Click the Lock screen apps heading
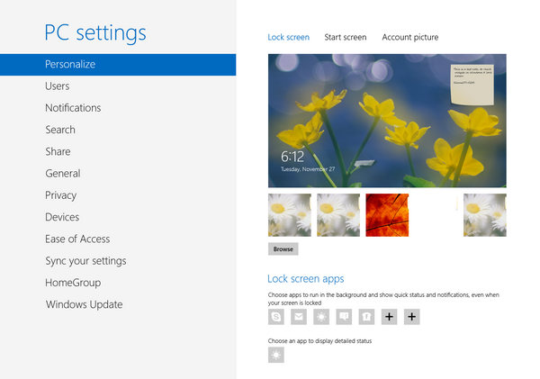The width and height of the screenshot is (540, 379). pos(306,279)
